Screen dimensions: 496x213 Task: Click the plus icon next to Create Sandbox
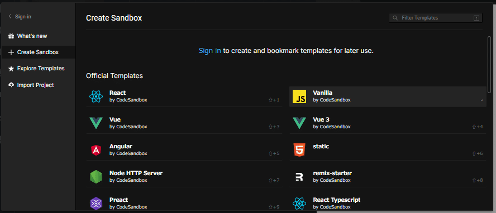coord(11,52)
